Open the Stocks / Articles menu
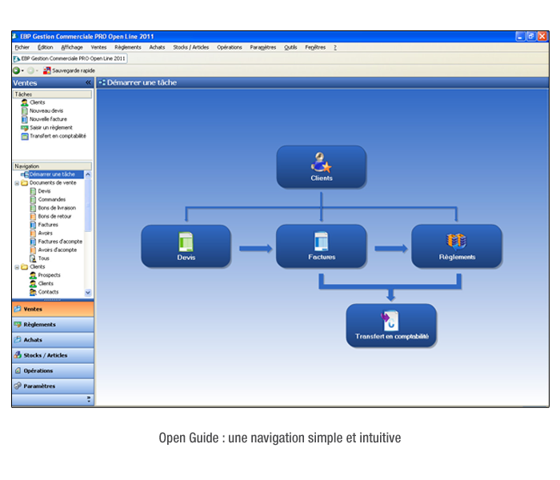This screenshot has height=480, width=560. pyautogui.click(x=190, y=47)
